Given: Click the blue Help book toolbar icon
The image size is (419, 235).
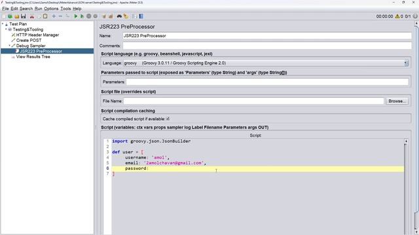Looking at the screenshot, I should (x=141, y=16).
